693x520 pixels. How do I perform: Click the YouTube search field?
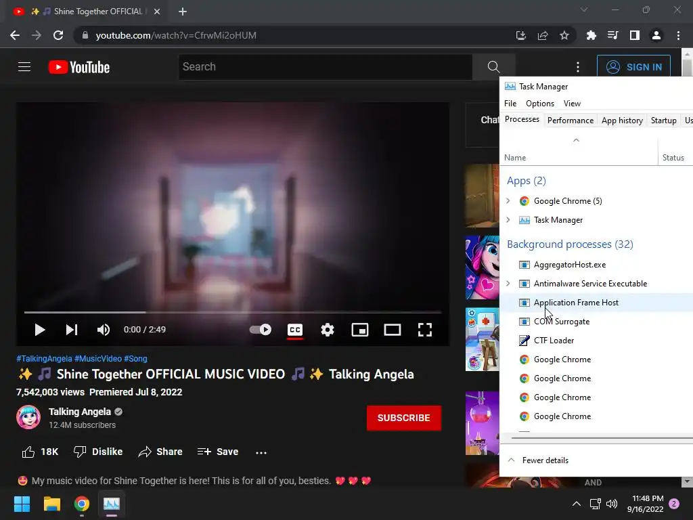(x=326, y=67)
